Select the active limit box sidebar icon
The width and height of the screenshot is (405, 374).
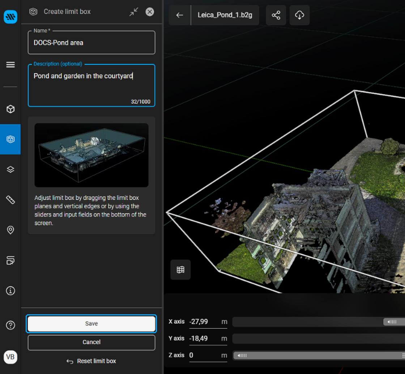click(10, 139)
